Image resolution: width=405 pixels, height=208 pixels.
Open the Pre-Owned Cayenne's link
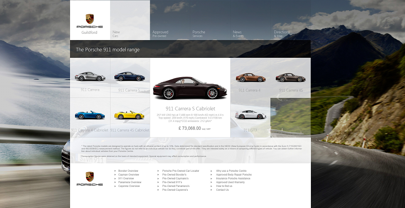click(x=175, y=190)
